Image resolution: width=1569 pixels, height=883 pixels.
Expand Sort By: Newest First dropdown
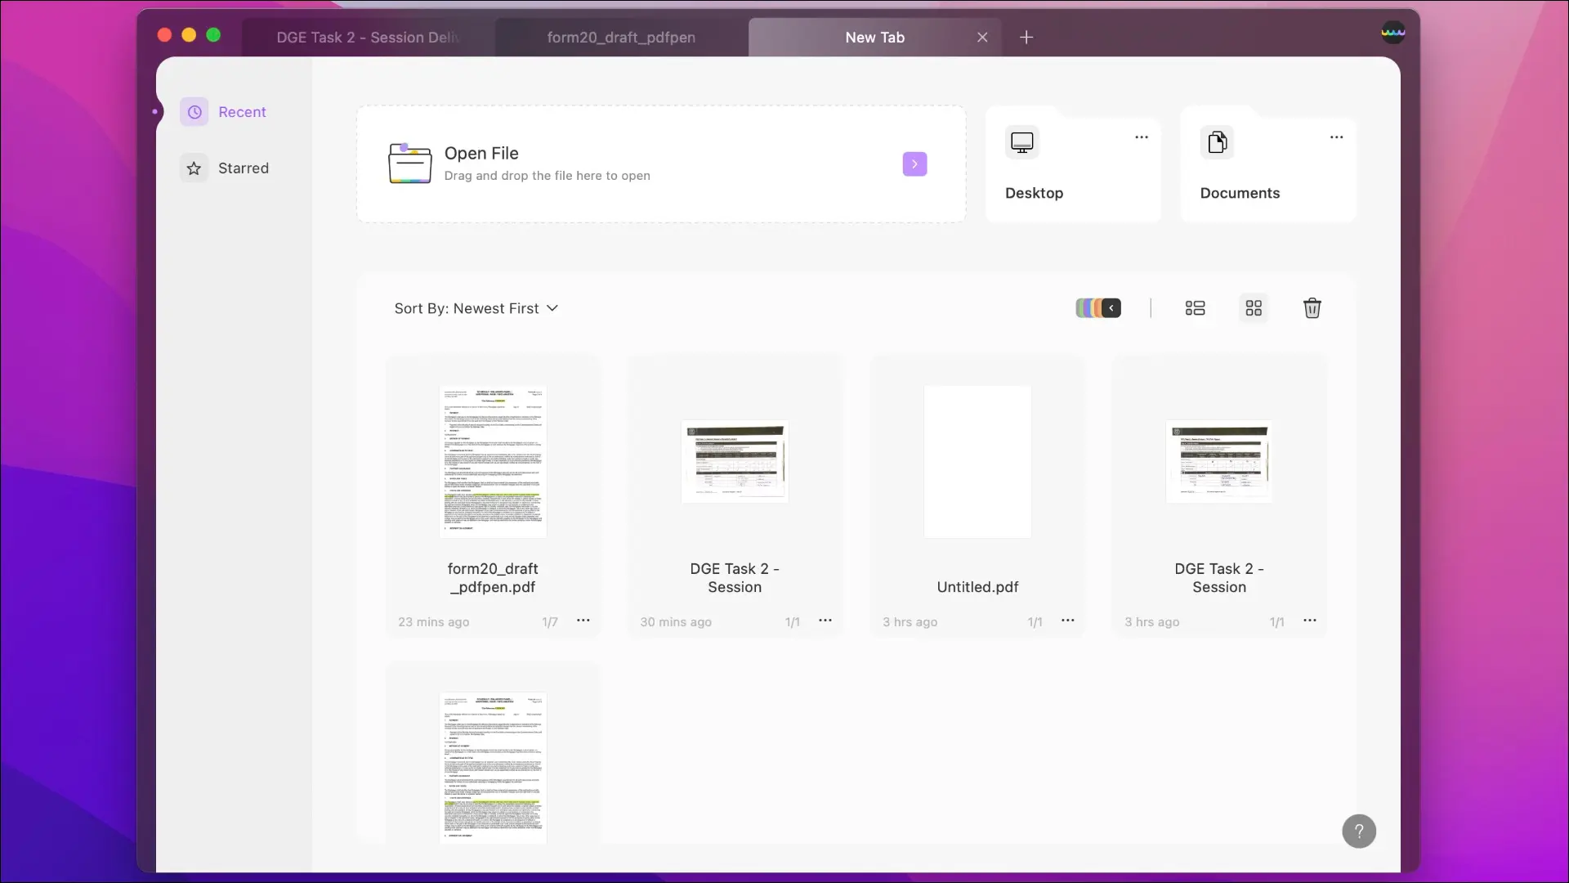(x=476, y=307)
